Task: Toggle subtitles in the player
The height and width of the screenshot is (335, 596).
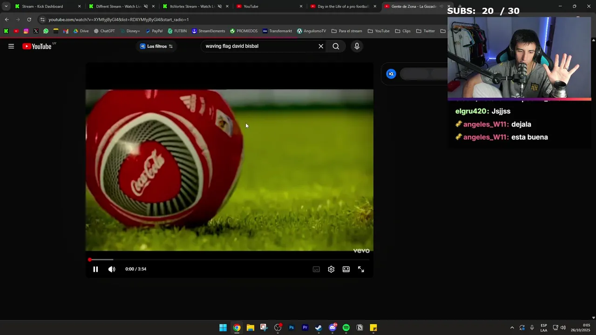Action: coord(316,269)
